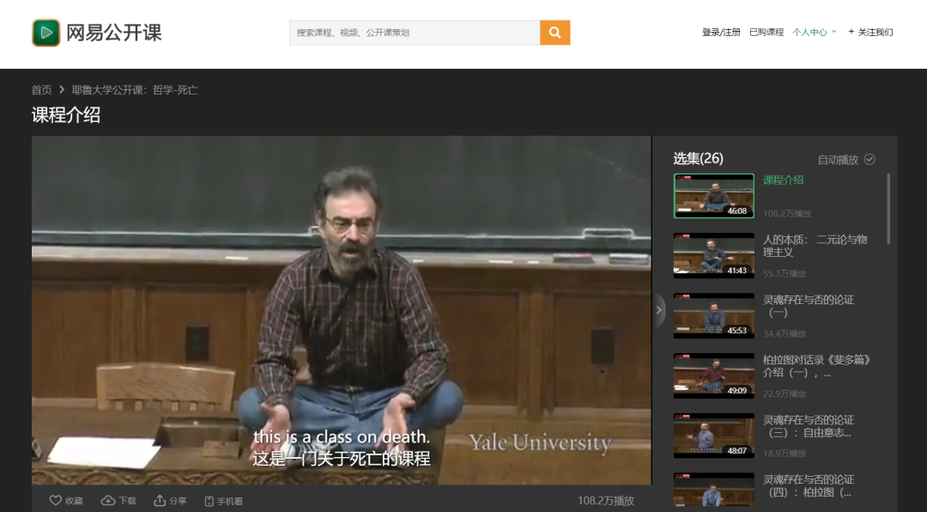Click the cloud download icon

coord(107,501)
